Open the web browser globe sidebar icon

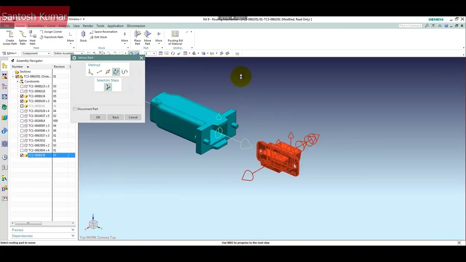4,144
